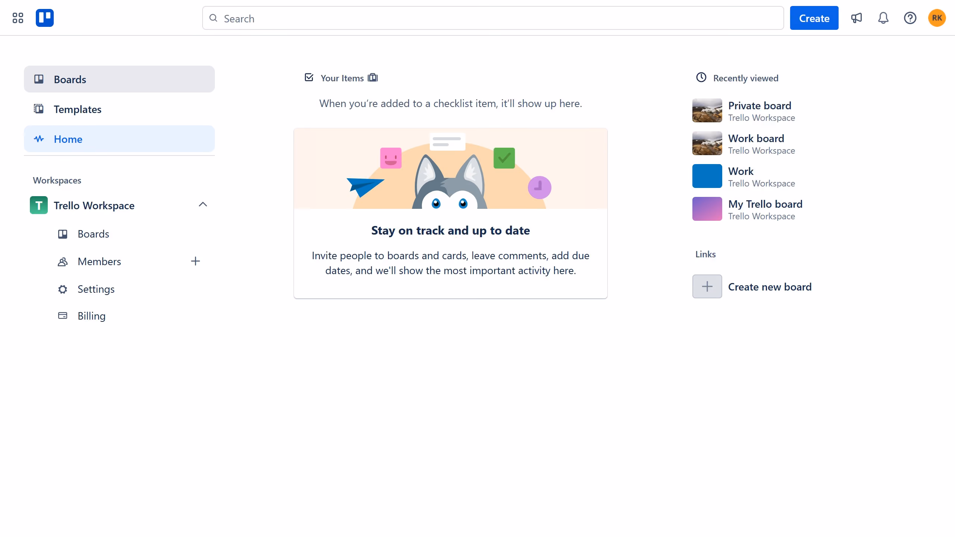This screenshot has width=955, height=537.
Task: Click the top Boards icon in sidebar
Action: tap(39, 79)
